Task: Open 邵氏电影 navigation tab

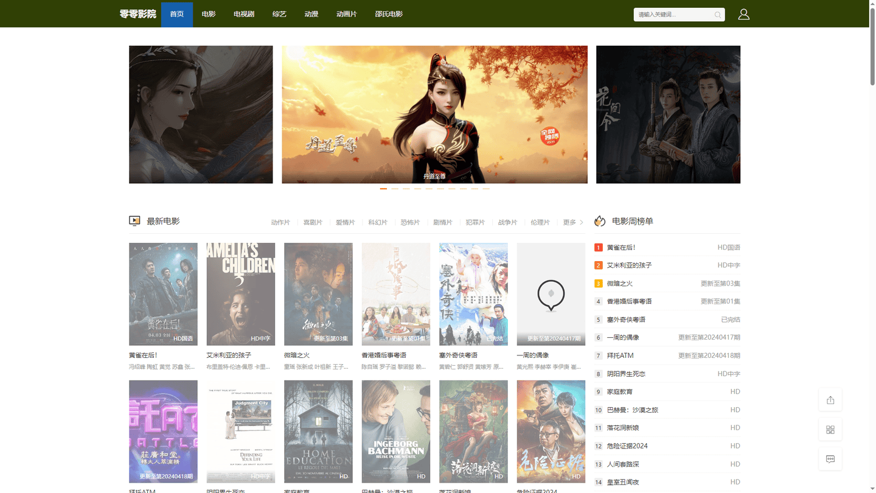Action: coord(389,14)
